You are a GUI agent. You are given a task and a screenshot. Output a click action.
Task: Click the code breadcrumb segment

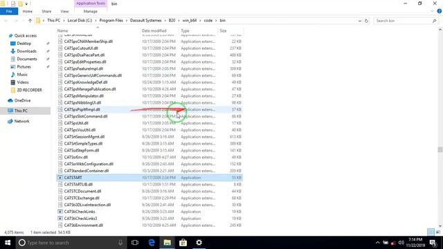point(208,20)
